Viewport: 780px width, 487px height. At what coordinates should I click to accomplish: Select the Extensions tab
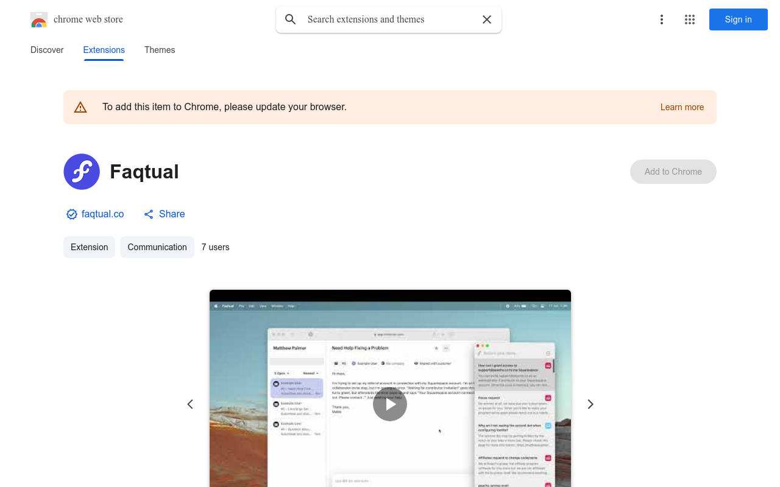point(104,50)
